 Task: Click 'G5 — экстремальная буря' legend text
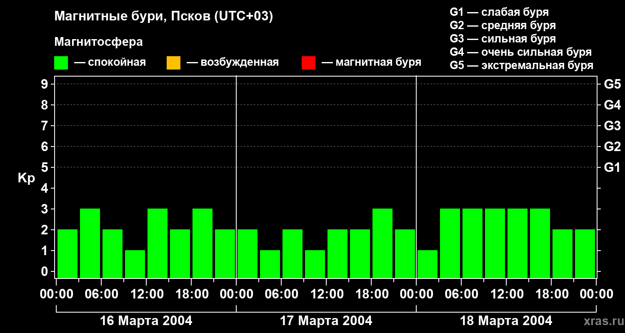click(521, 65)
